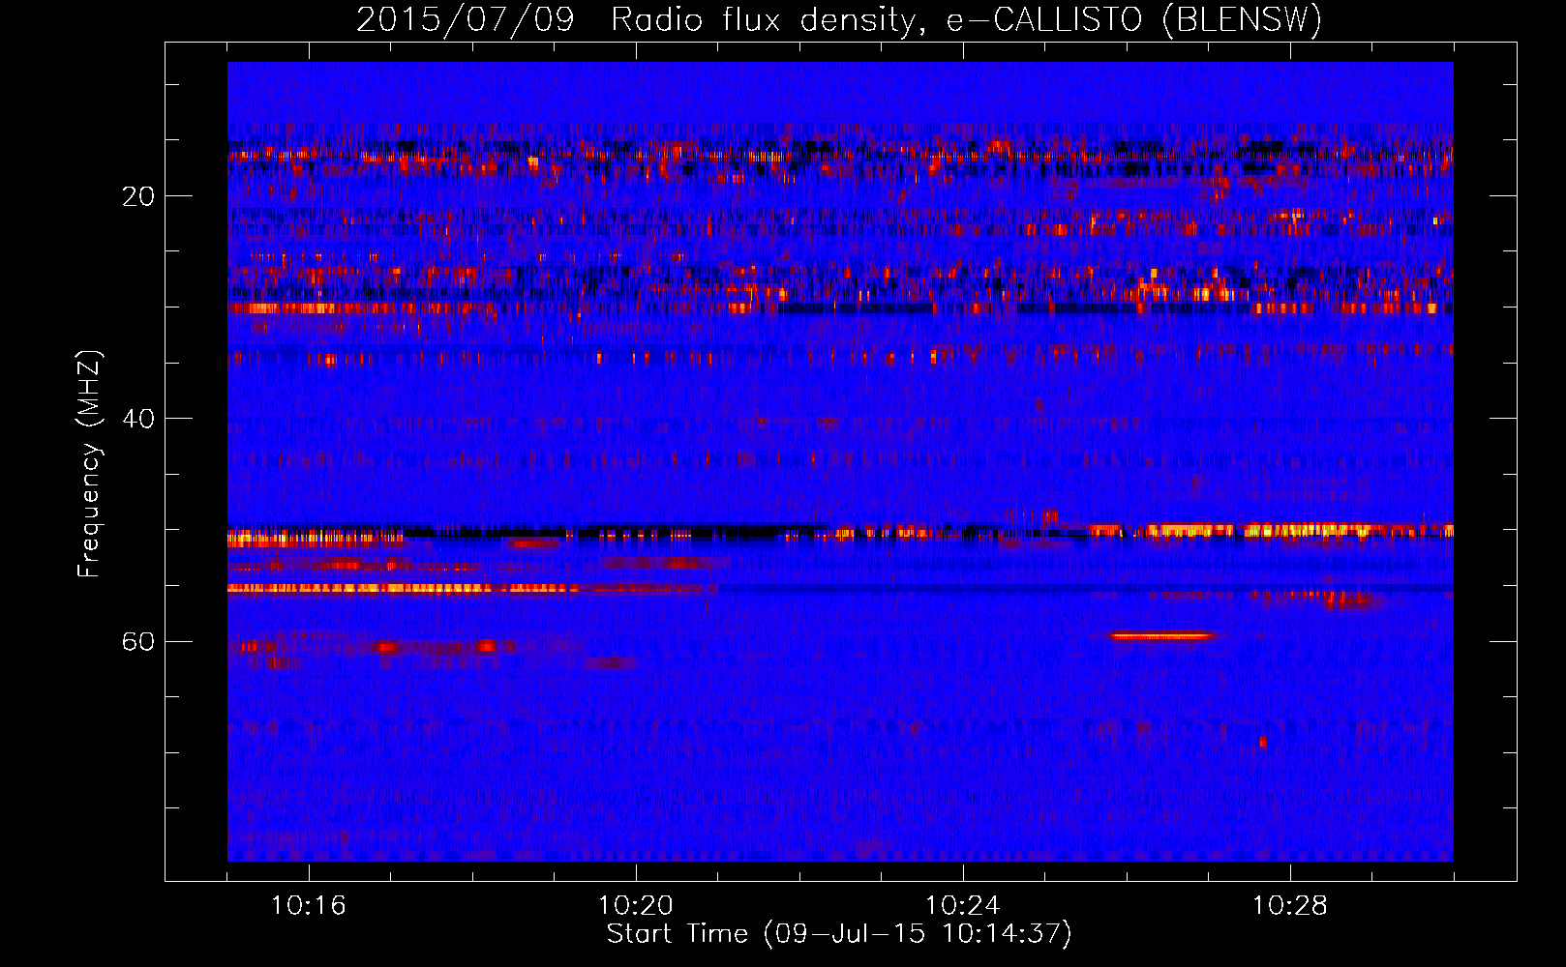Viewport: 1566px width, 967px height.
Task: Click the 'Start Time (09-Jul-15 10:14:37)' label
Action: (x=839, y=934)
